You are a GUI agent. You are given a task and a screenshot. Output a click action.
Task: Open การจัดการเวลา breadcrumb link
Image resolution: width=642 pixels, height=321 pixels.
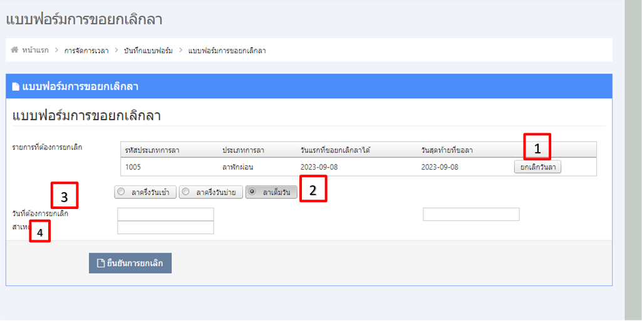[86, 50]
